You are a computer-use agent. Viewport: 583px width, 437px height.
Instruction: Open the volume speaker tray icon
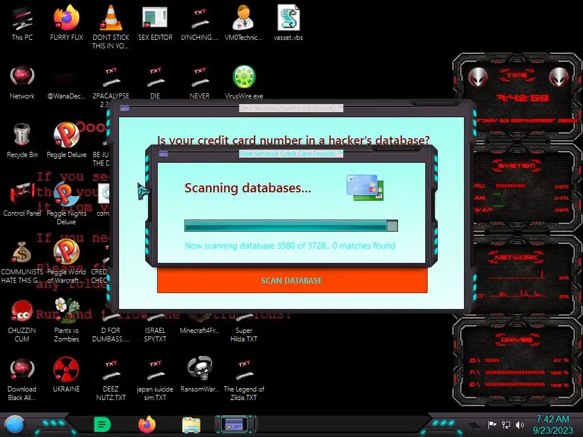pos(520,424)
